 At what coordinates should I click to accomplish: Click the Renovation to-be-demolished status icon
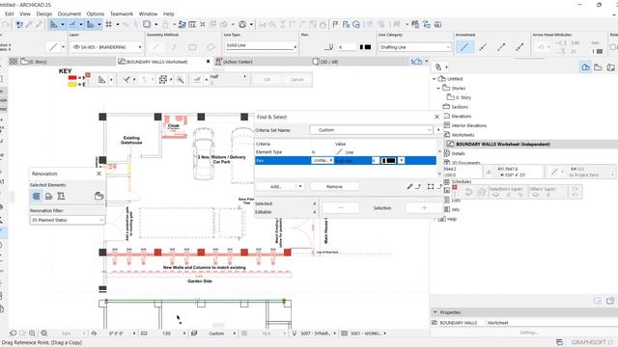pyautogui.click(x=61, y=196)
